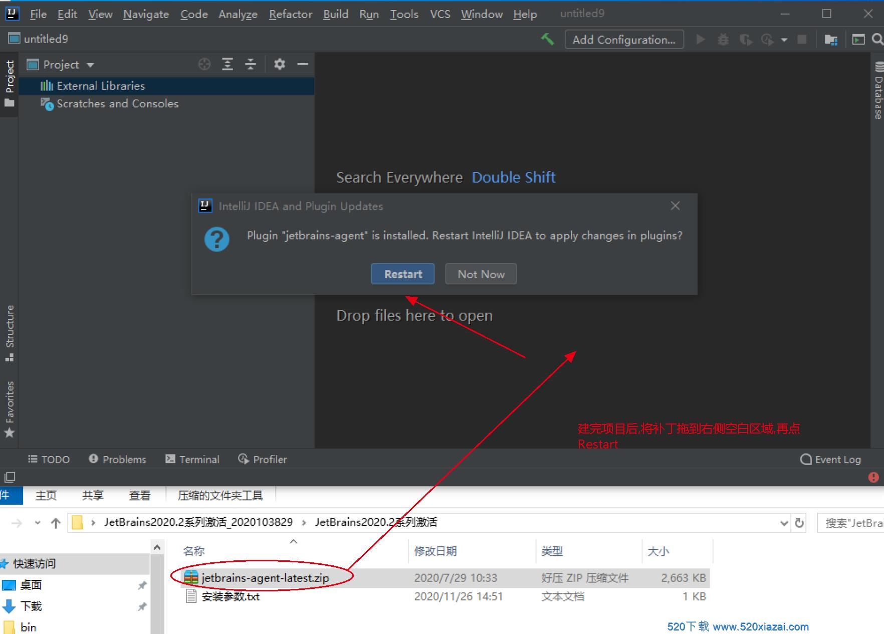This screenshot has height=634, width=884.
Task: Open the Help menu
Action: (x=525, y=14)
